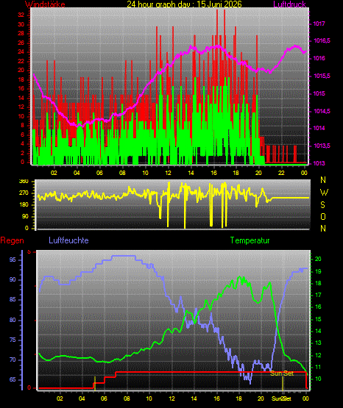The width and height of the screenshot is (343, 408).
Task: Click the 24 hour graph day title
Action: [x=184, y=4]
